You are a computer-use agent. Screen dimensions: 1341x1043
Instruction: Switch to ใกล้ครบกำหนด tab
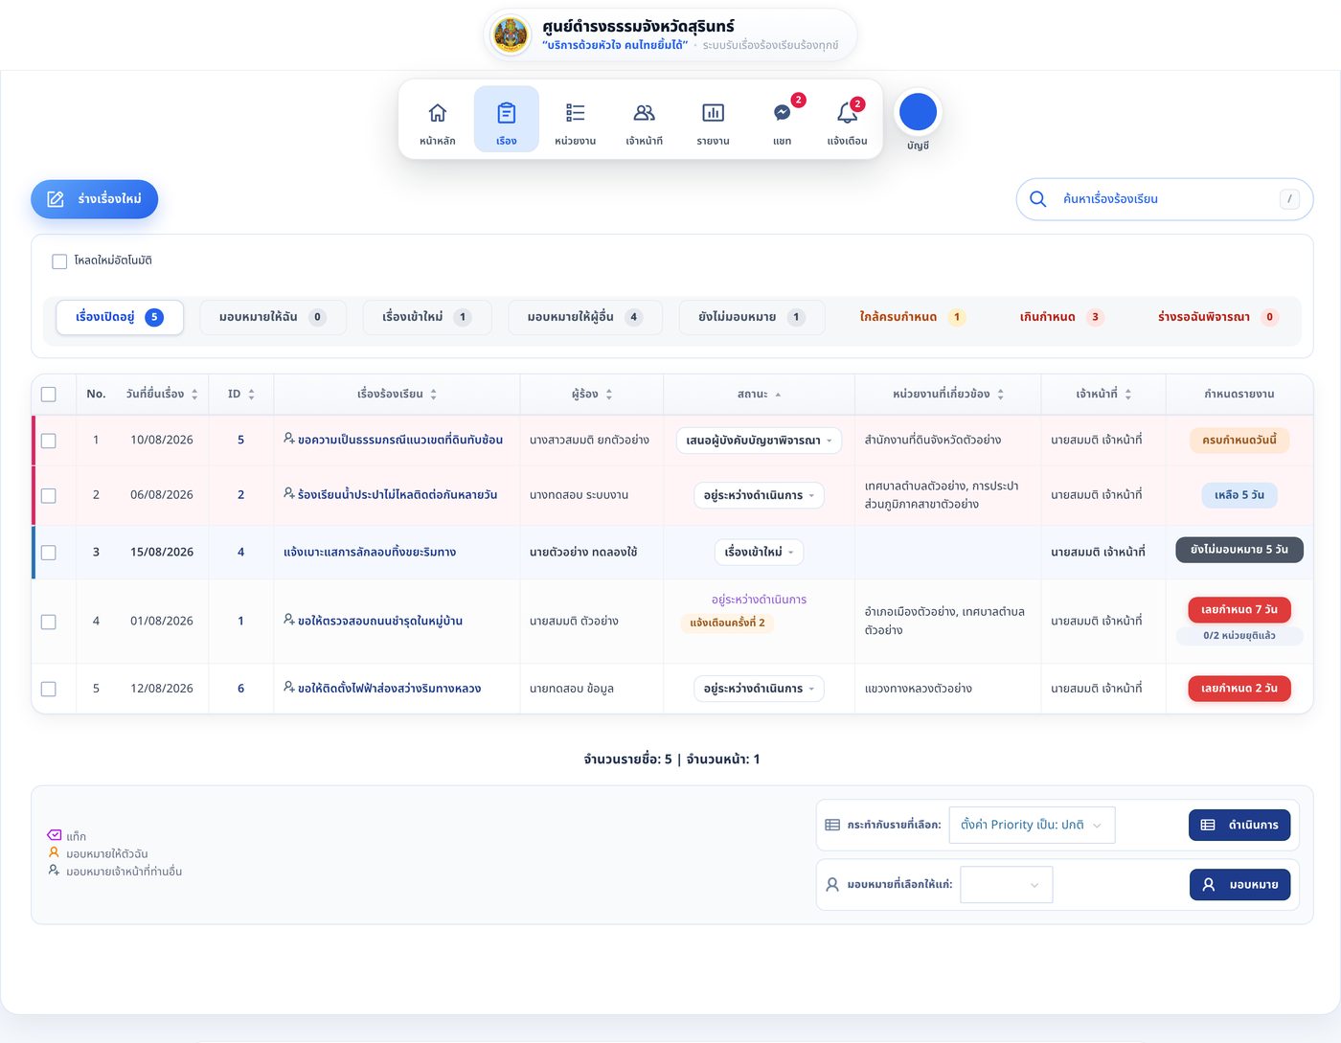click(x=912, y=317)
